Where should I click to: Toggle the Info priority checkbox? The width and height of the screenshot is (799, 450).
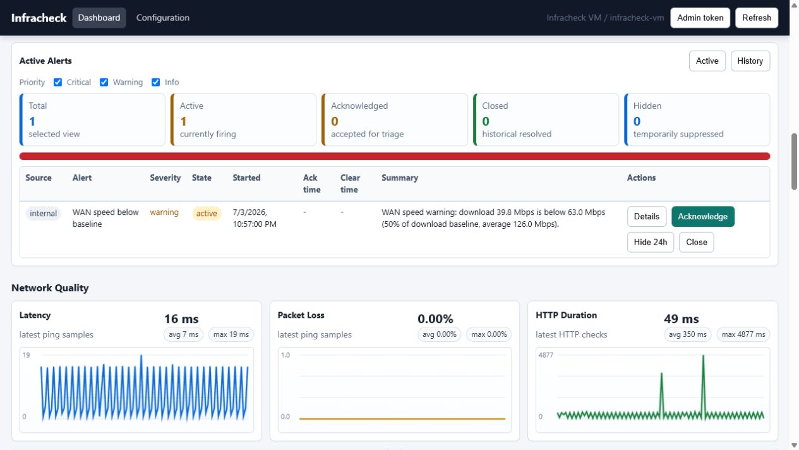tap(156, 82)
